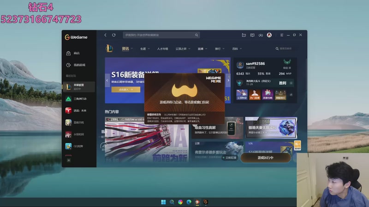
Task: Open the 极地夫妻无限成长 article card
Action: click(271, 128)
